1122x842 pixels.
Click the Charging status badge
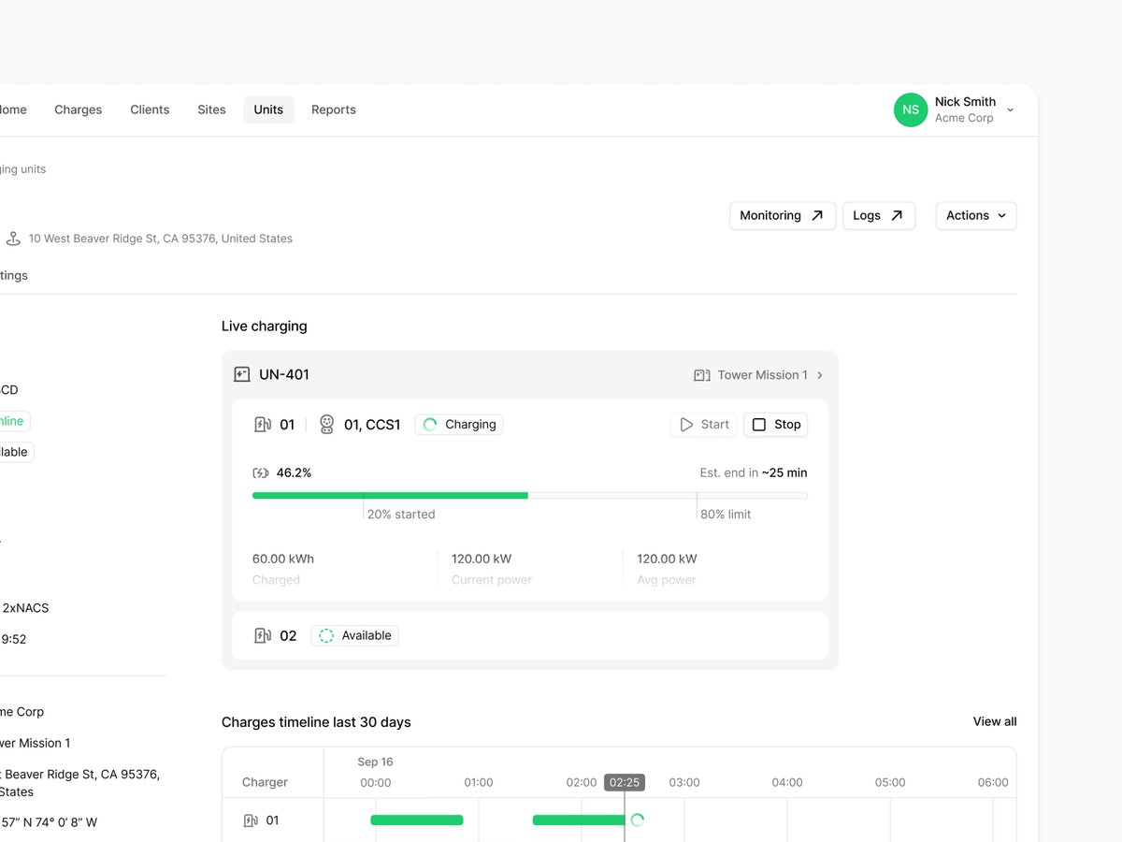point(459,425)
